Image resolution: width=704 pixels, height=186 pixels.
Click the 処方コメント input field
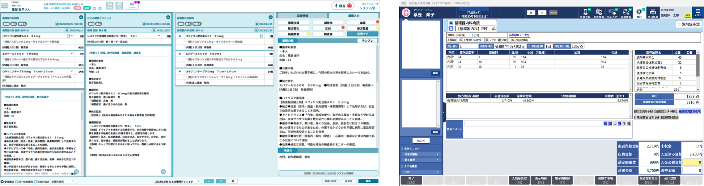click(533, 124)
